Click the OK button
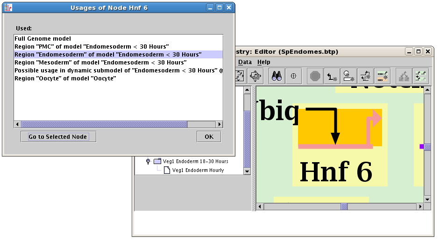The height and width of the screenshot is (243, 440). click(209, 137)
